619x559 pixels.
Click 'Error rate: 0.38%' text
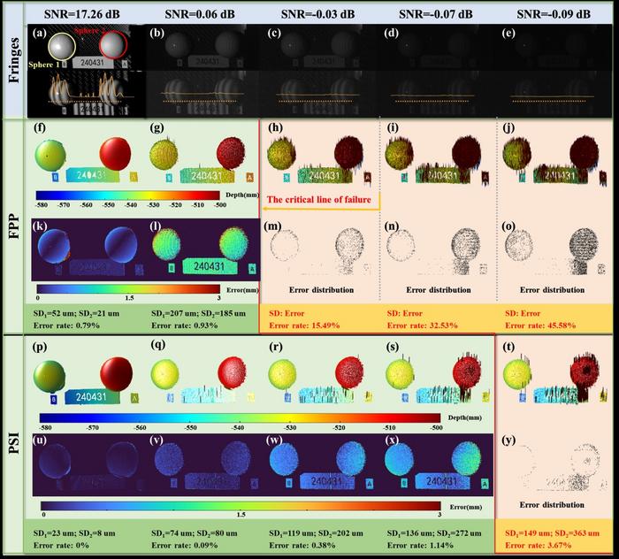tap(302, 546)
